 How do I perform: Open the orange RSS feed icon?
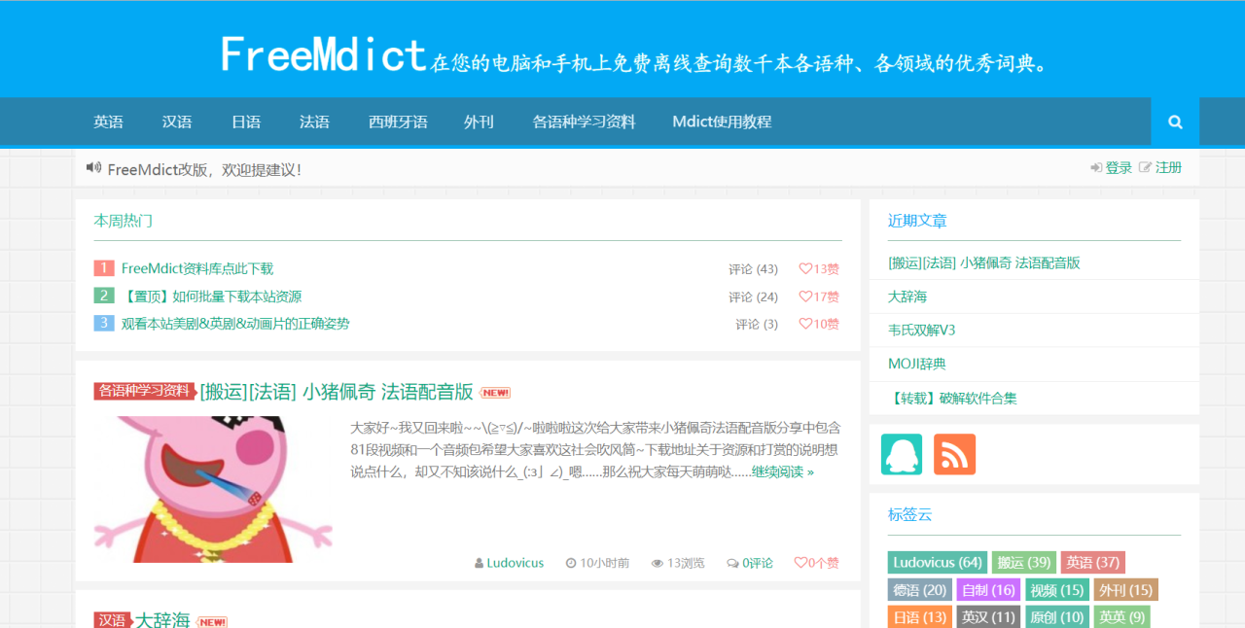click(x=954, y=454)
